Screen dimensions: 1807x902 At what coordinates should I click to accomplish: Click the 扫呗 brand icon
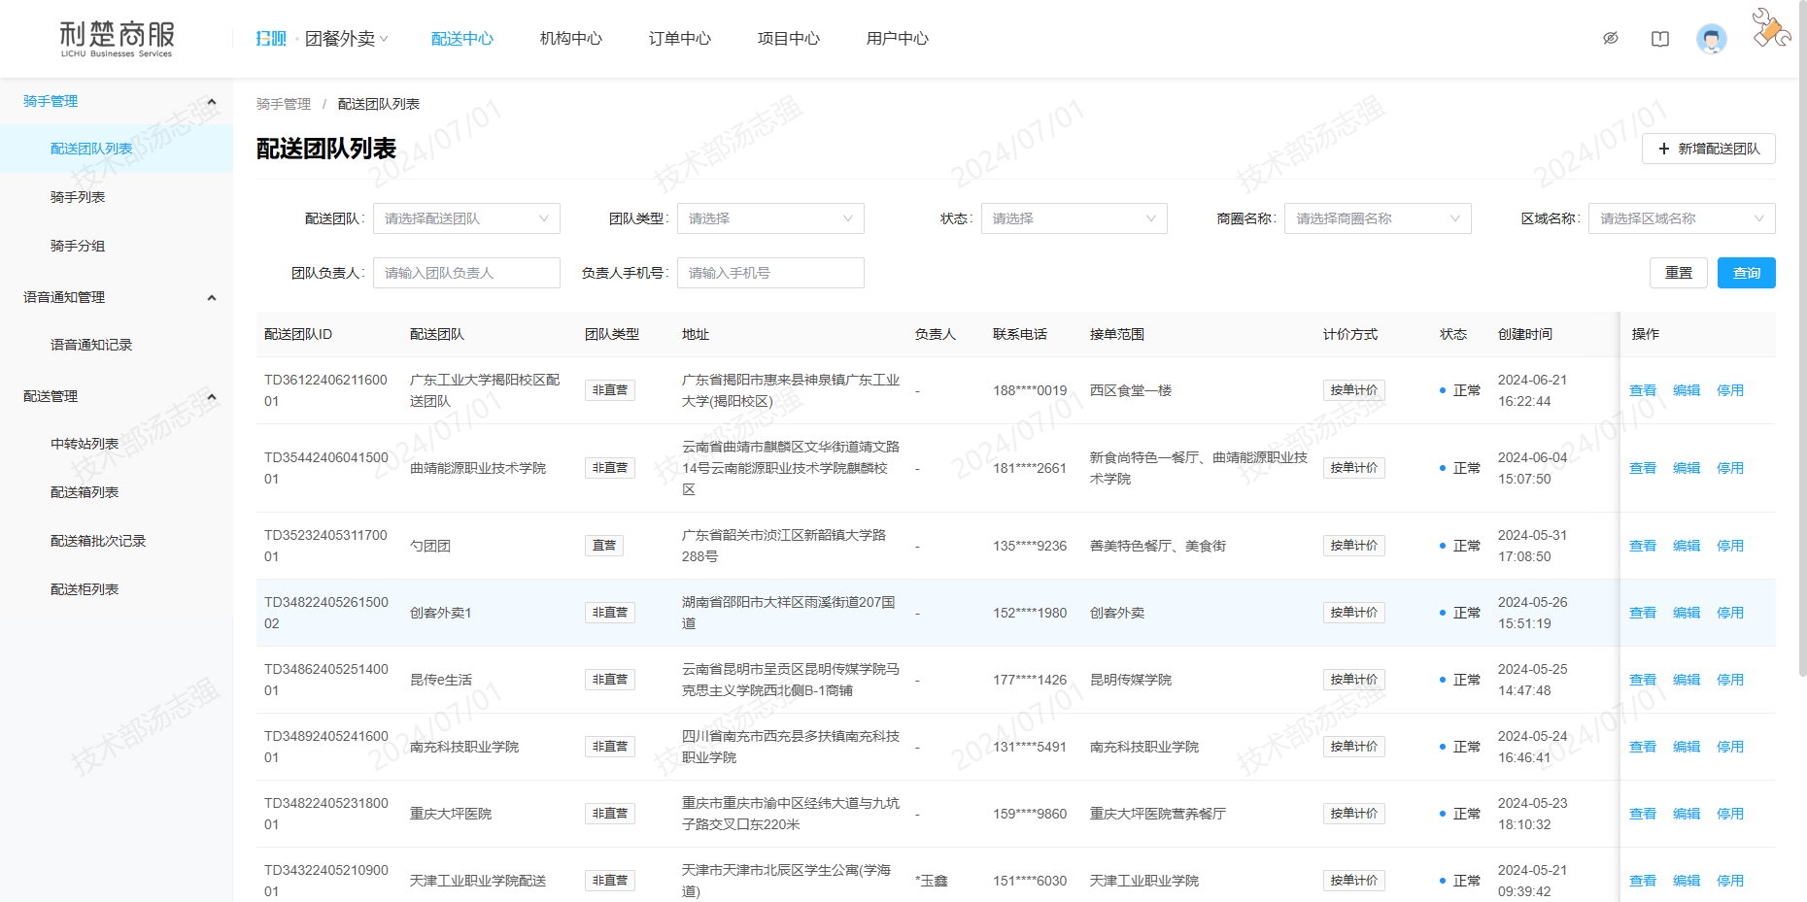pos(271,39)
